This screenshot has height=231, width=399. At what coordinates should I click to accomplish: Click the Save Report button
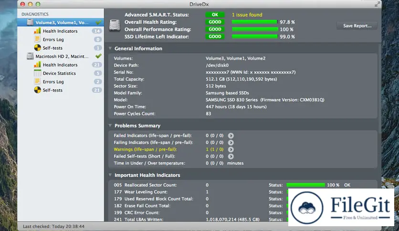click(x=357, y=26)
